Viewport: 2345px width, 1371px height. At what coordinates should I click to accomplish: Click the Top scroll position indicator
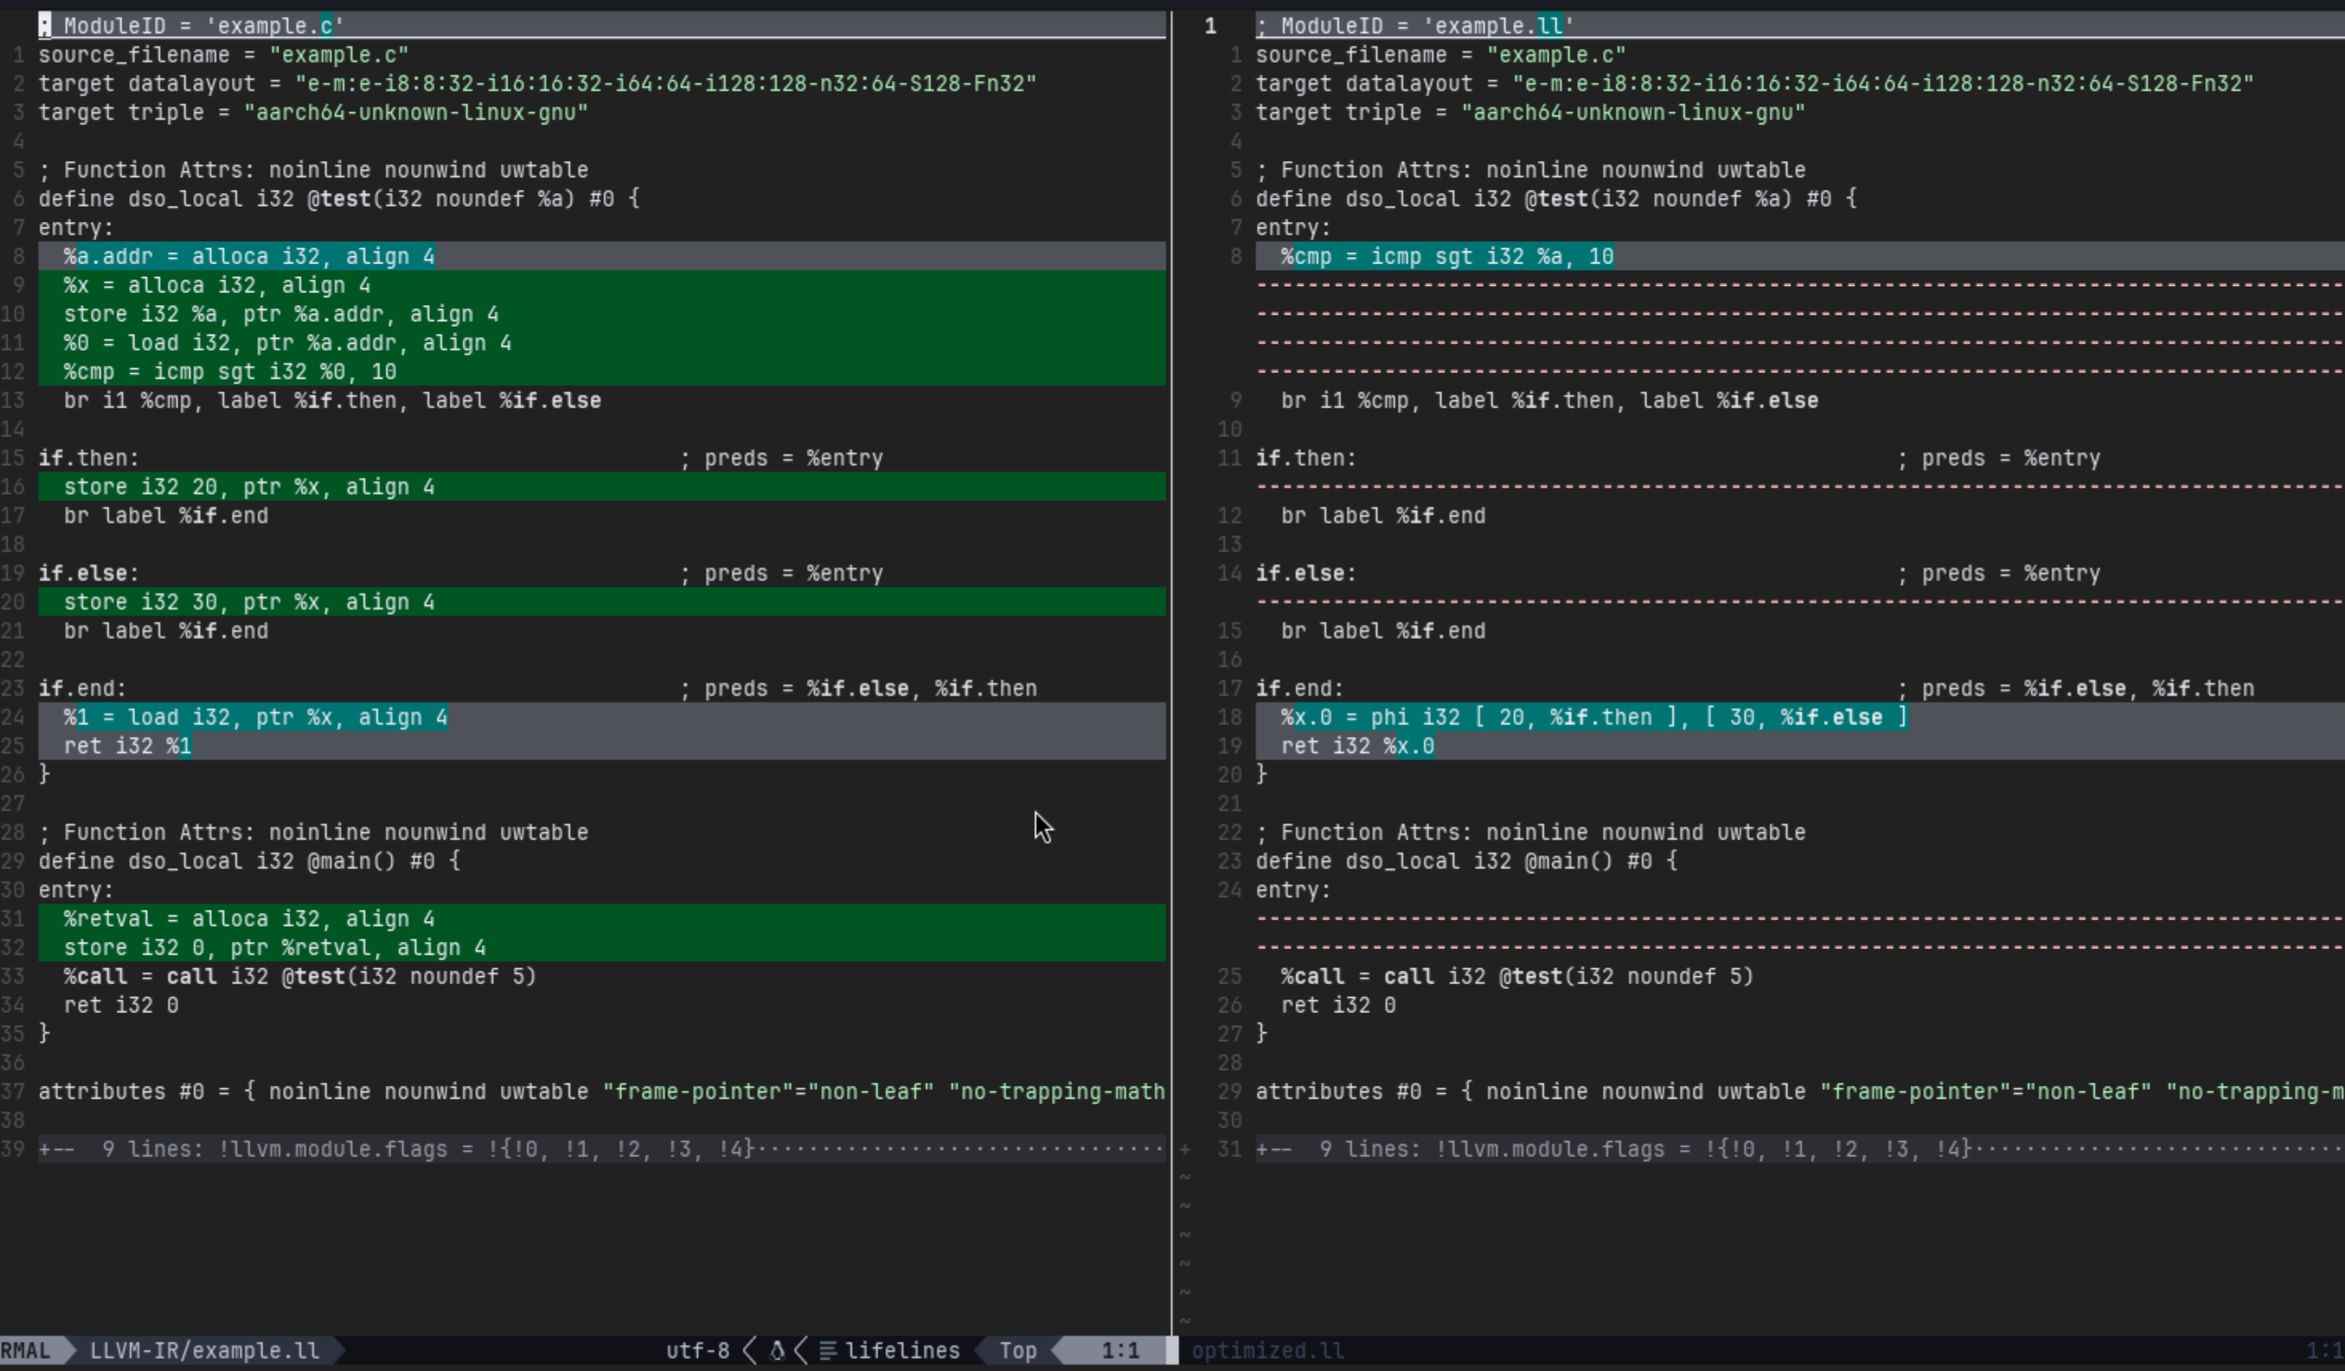coord(1017,1350)
